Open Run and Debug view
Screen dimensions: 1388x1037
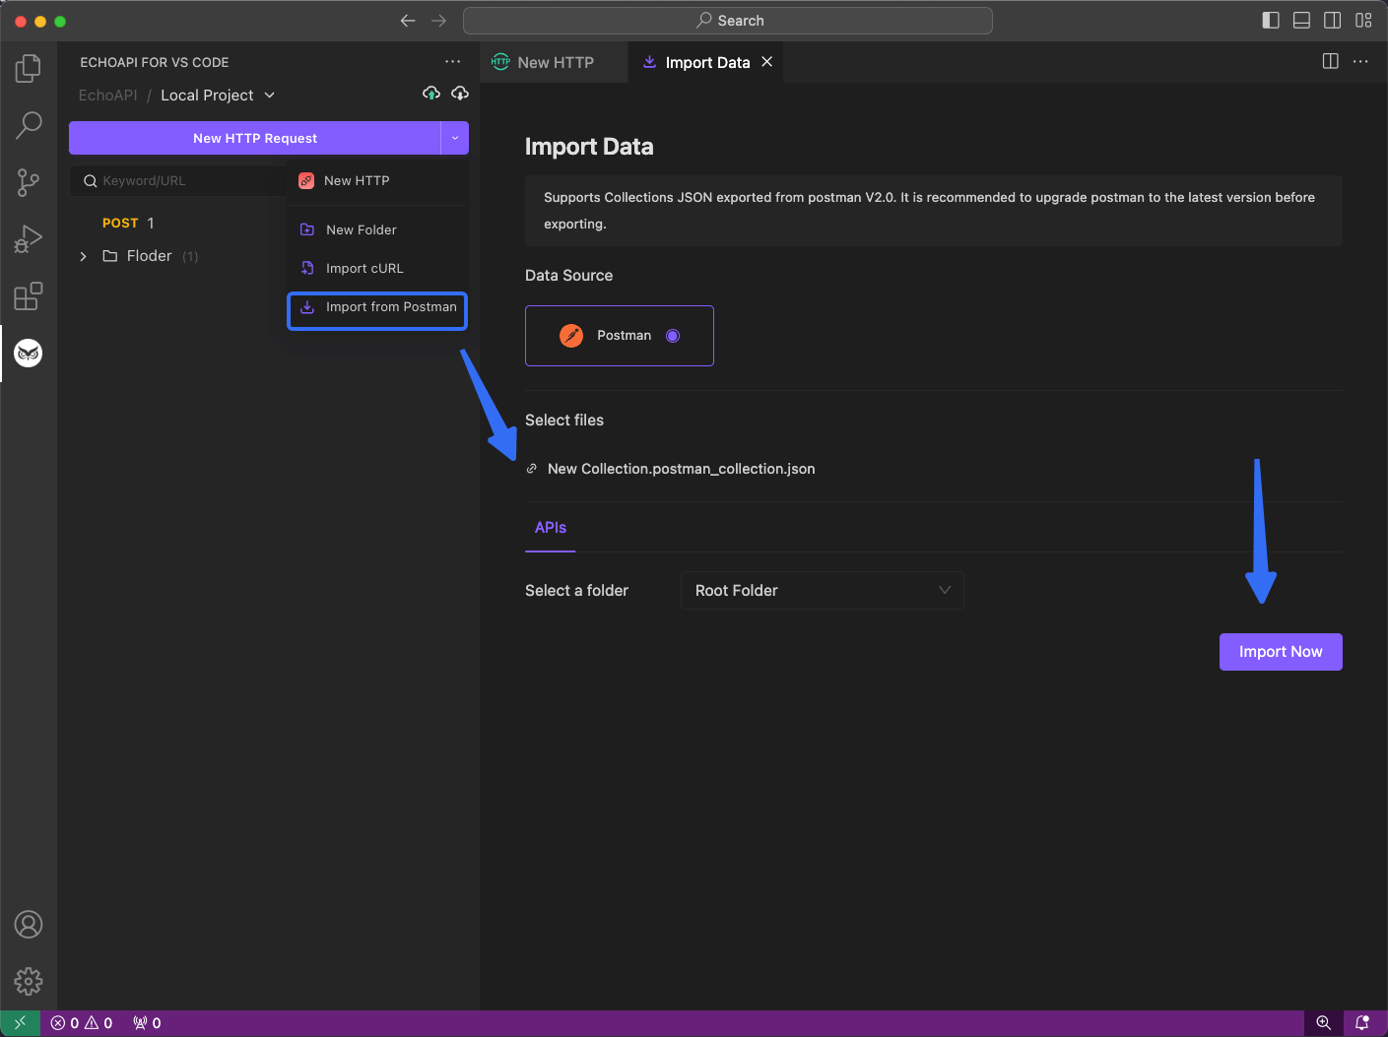[29, 239]
